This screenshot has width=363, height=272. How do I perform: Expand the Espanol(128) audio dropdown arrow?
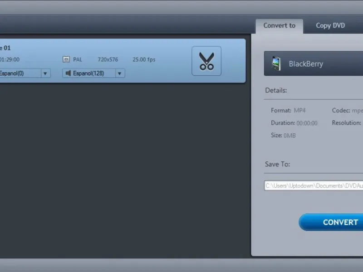tap(120, 73)
